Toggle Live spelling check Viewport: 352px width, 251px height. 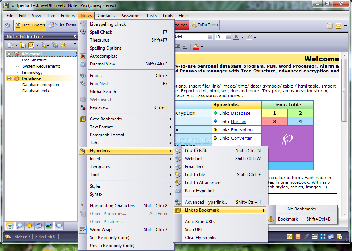[x=127, y=24]
